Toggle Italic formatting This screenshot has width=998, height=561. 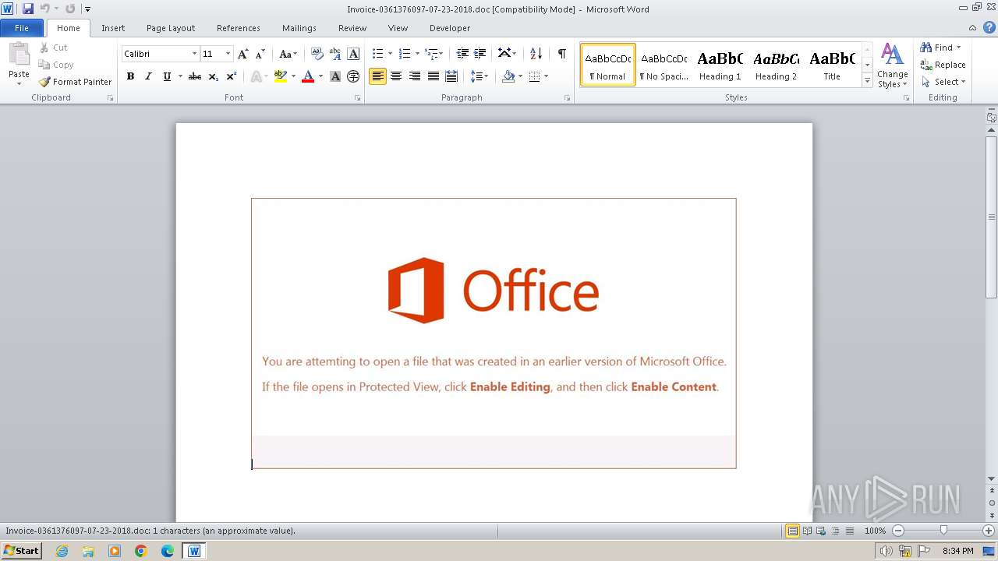click(148, 76)
